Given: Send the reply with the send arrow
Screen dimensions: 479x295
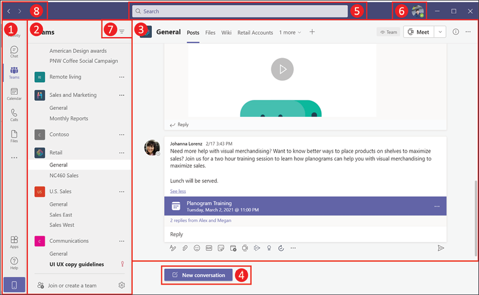Looking at the screenshot, I should coord(441,248).
